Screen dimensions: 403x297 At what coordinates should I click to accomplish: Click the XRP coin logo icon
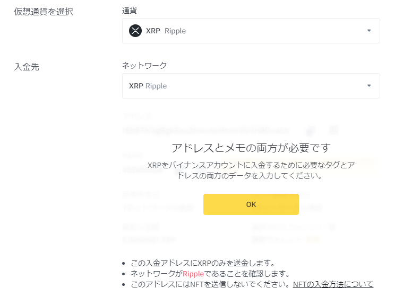tap(135, 31)
